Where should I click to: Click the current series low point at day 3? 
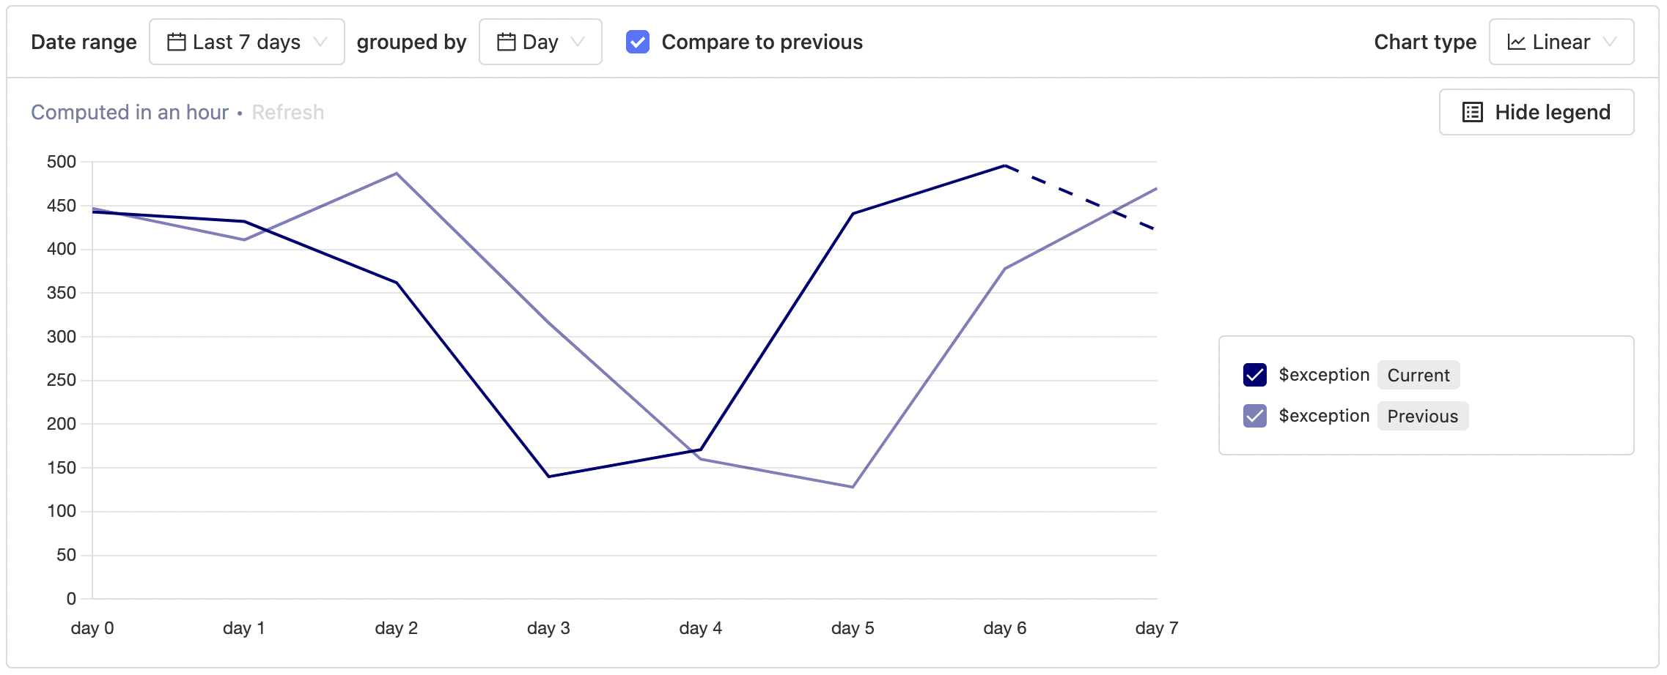point(548,477)
